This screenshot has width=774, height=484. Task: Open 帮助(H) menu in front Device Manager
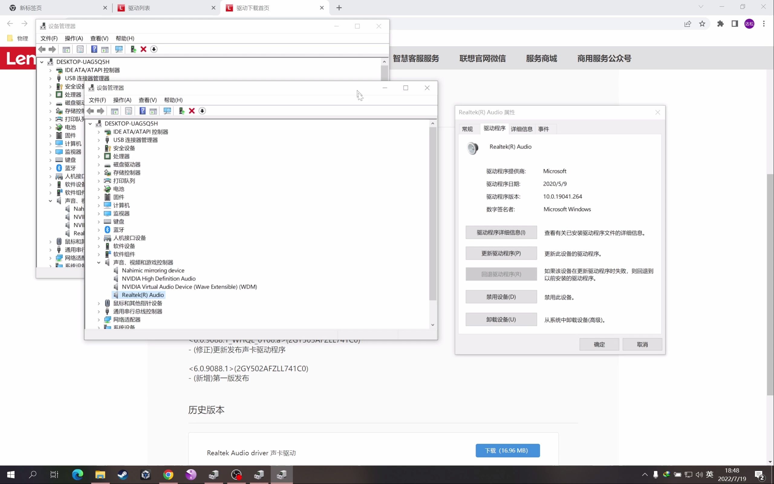[173, 100]
